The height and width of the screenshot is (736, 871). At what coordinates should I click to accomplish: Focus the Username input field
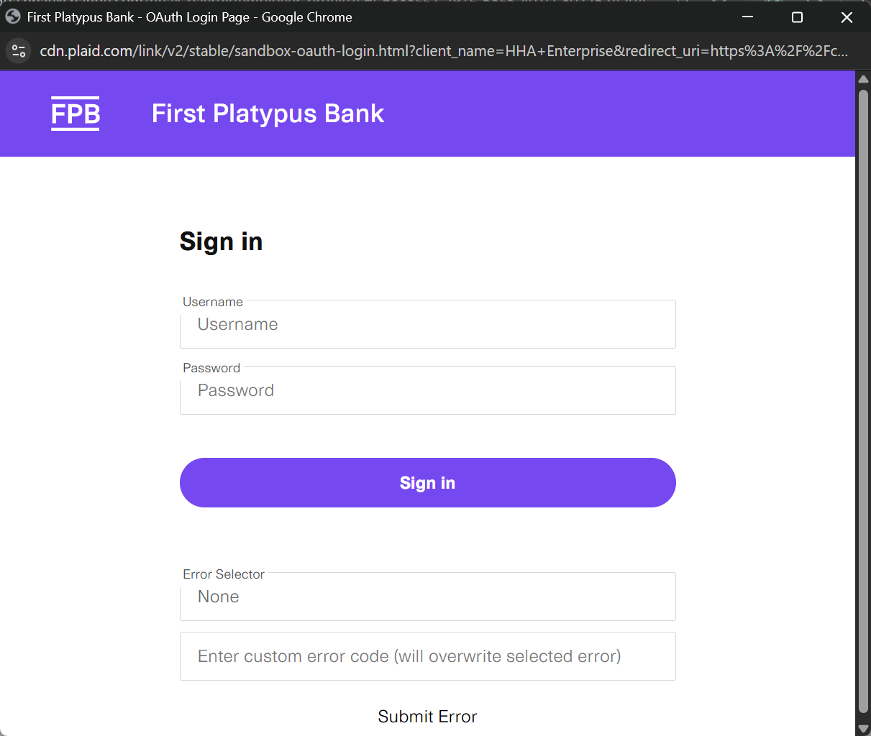(427, 325)
